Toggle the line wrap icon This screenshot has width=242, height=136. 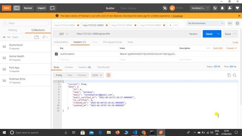109,75
